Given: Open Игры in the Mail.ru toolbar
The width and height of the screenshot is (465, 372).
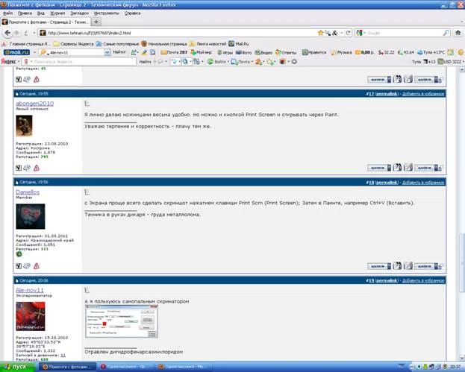Looking at the screenshot, I should pos(225,52).
